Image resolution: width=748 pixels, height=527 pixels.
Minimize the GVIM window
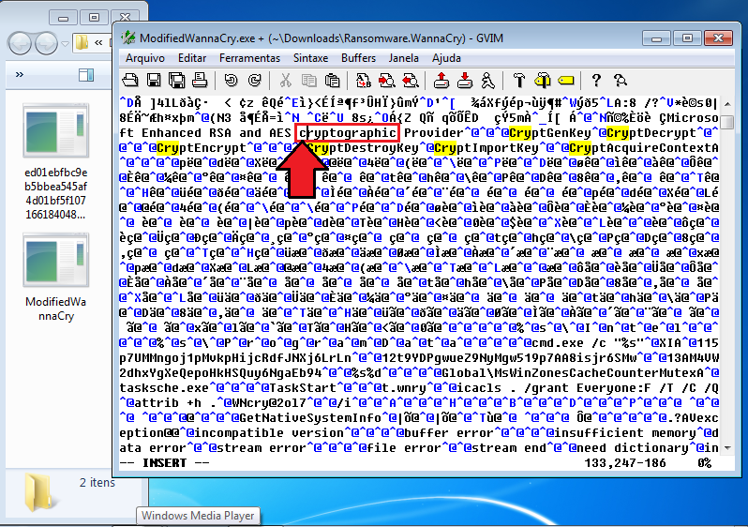(656, 38)
